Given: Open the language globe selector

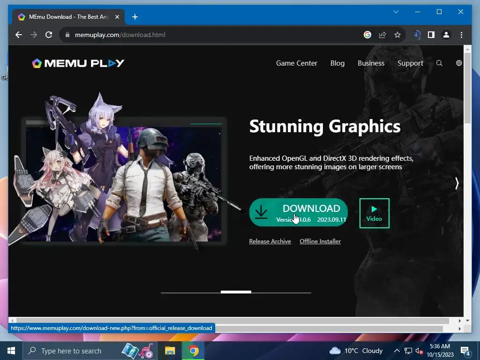Looking at the screenshot, I should [459, 63].
